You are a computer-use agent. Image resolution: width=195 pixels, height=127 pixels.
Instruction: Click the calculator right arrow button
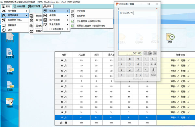155,64
